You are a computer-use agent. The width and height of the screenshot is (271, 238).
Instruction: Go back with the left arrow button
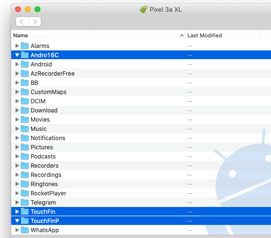[x=22, y=22]
